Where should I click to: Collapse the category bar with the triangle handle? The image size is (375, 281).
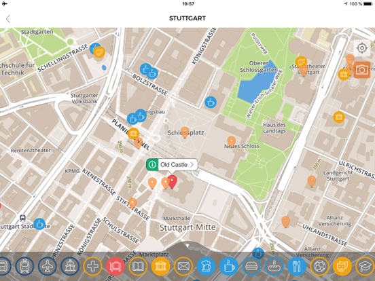[187, 246]
